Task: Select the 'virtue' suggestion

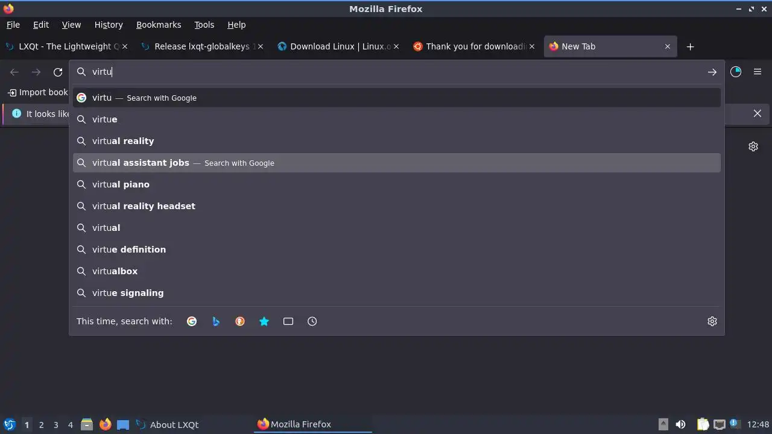Action: pos(397,119)
